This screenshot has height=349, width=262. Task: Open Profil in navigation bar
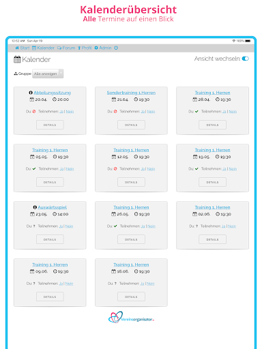[85, 48]
